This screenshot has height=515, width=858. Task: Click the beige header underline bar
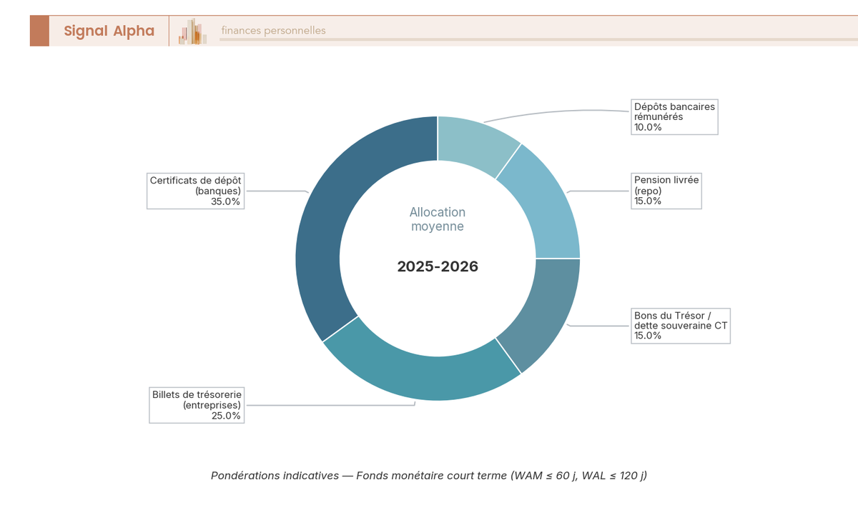coord(538,39)
